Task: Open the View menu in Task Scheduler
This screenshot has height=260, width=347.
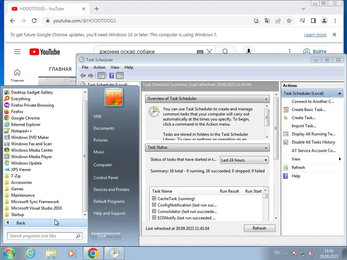Action: tap(115, 67)
